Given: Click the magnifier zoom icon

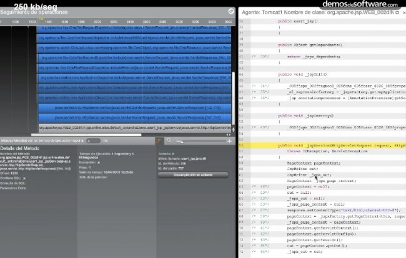Looking at the screenshot, I should pos(169,141).
